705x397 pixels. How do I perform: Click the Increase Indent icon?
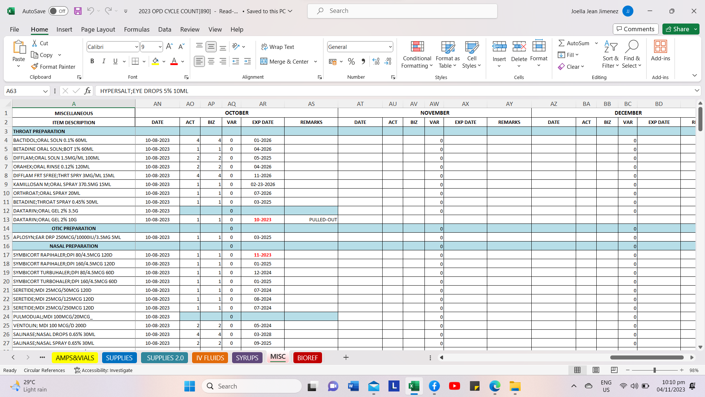pos(247,61)
